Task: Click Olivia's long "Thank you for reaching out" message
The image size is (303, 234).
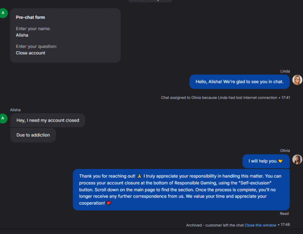Action: click(x=181, y=190)
